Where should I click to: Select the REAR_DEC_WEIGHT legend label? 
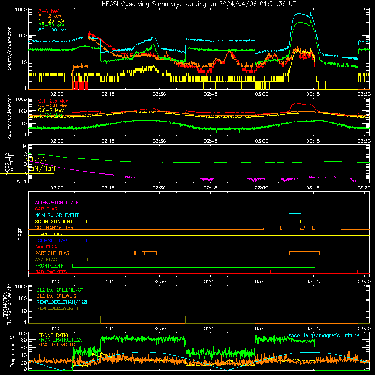pos(58,308)
